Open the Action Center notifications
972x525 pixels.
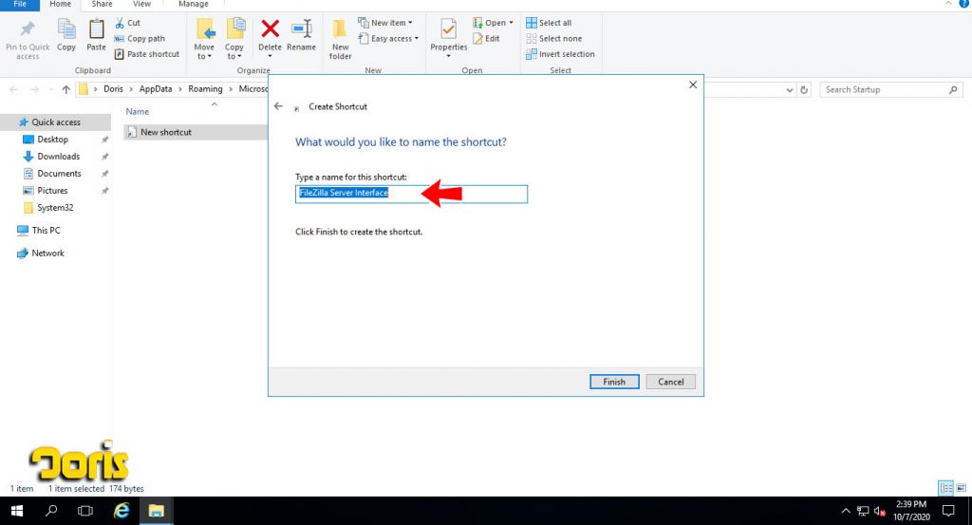(948, 511)
